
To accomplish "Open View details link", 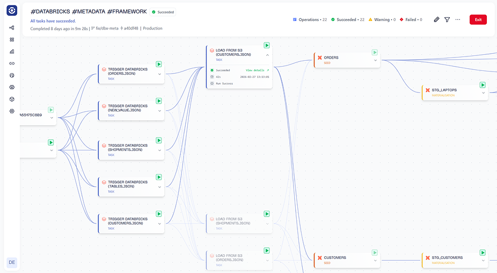I will click(257, 70).
